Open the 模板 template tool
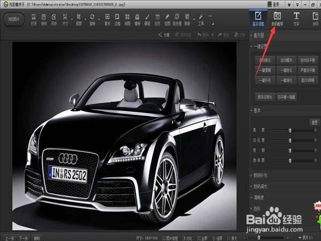This screenshot has height=241, width=321. coord(137,20)
